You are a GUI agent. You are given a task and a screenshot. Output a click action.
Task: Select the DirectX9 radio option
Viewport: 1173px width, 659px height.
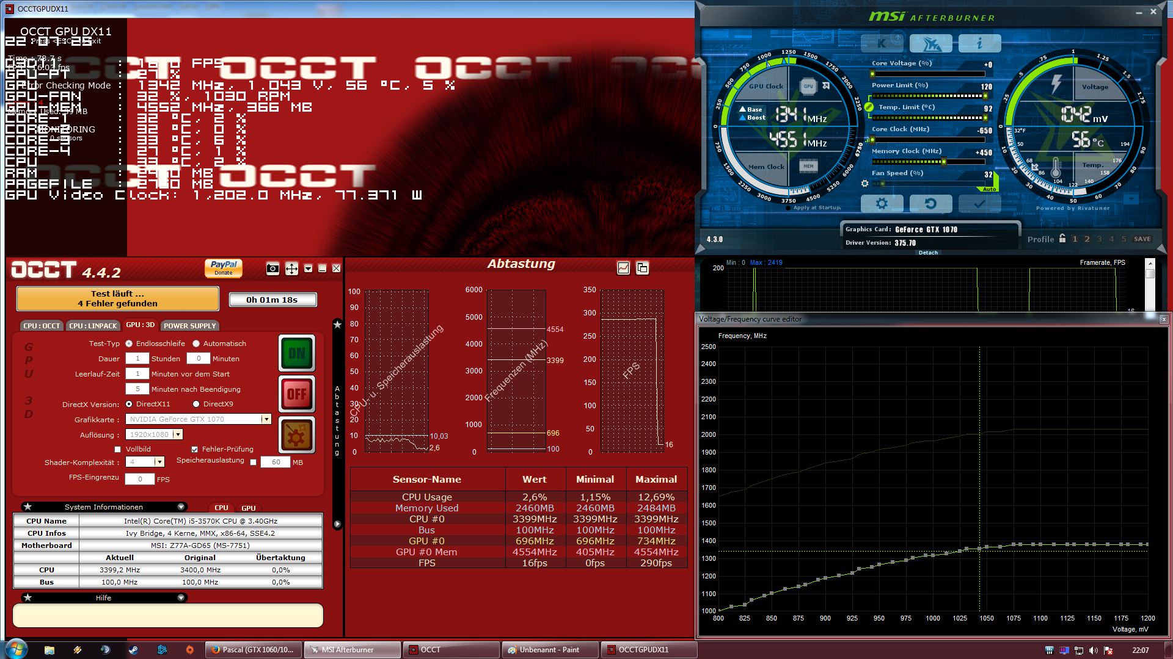[x=196, y=404]
